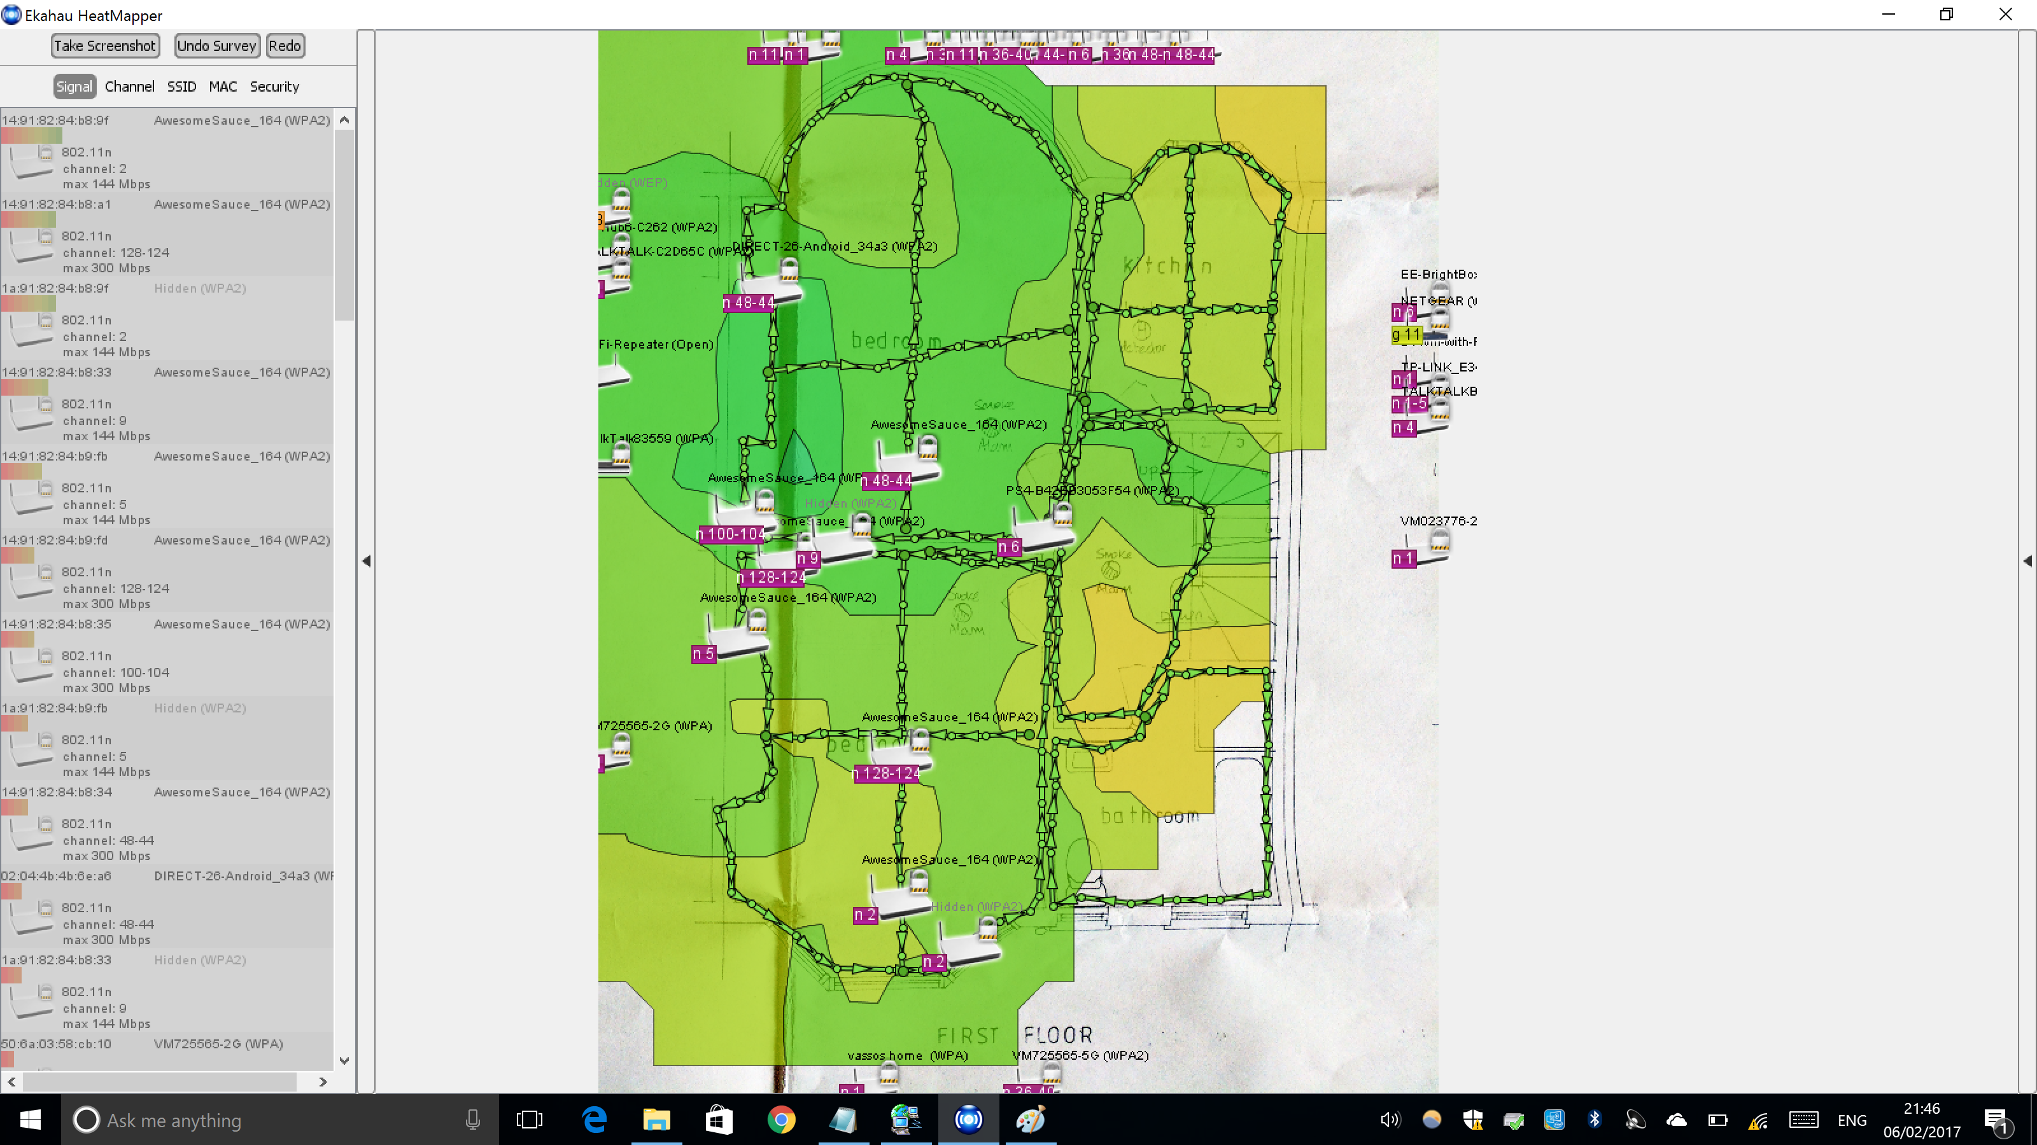
Task: Toggle SSID sorting for the list
Action: pos(181,87)
